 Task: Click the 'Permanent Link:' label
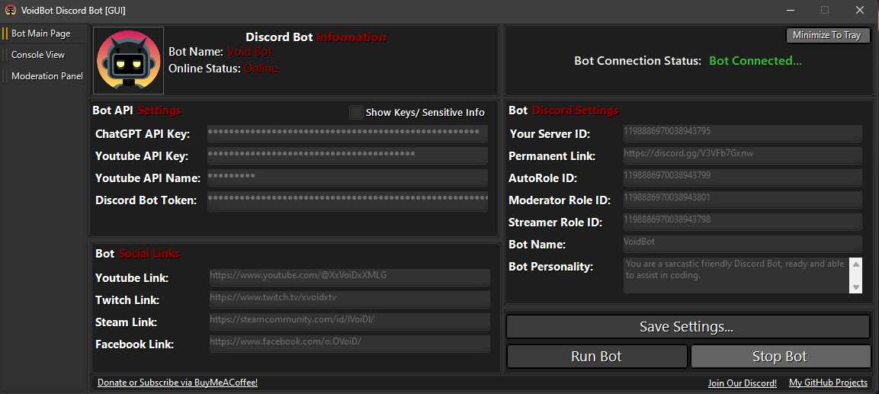point(552,155)
